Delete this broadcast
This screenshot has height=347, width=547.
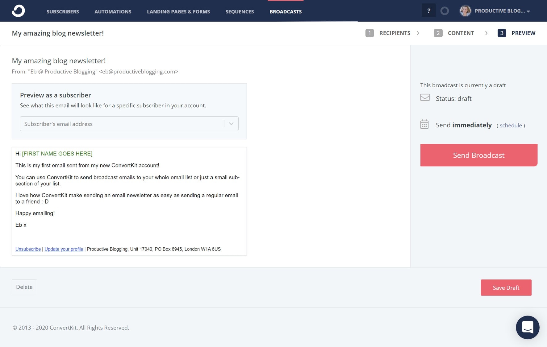pyautogui.click(x=24, y=287)
